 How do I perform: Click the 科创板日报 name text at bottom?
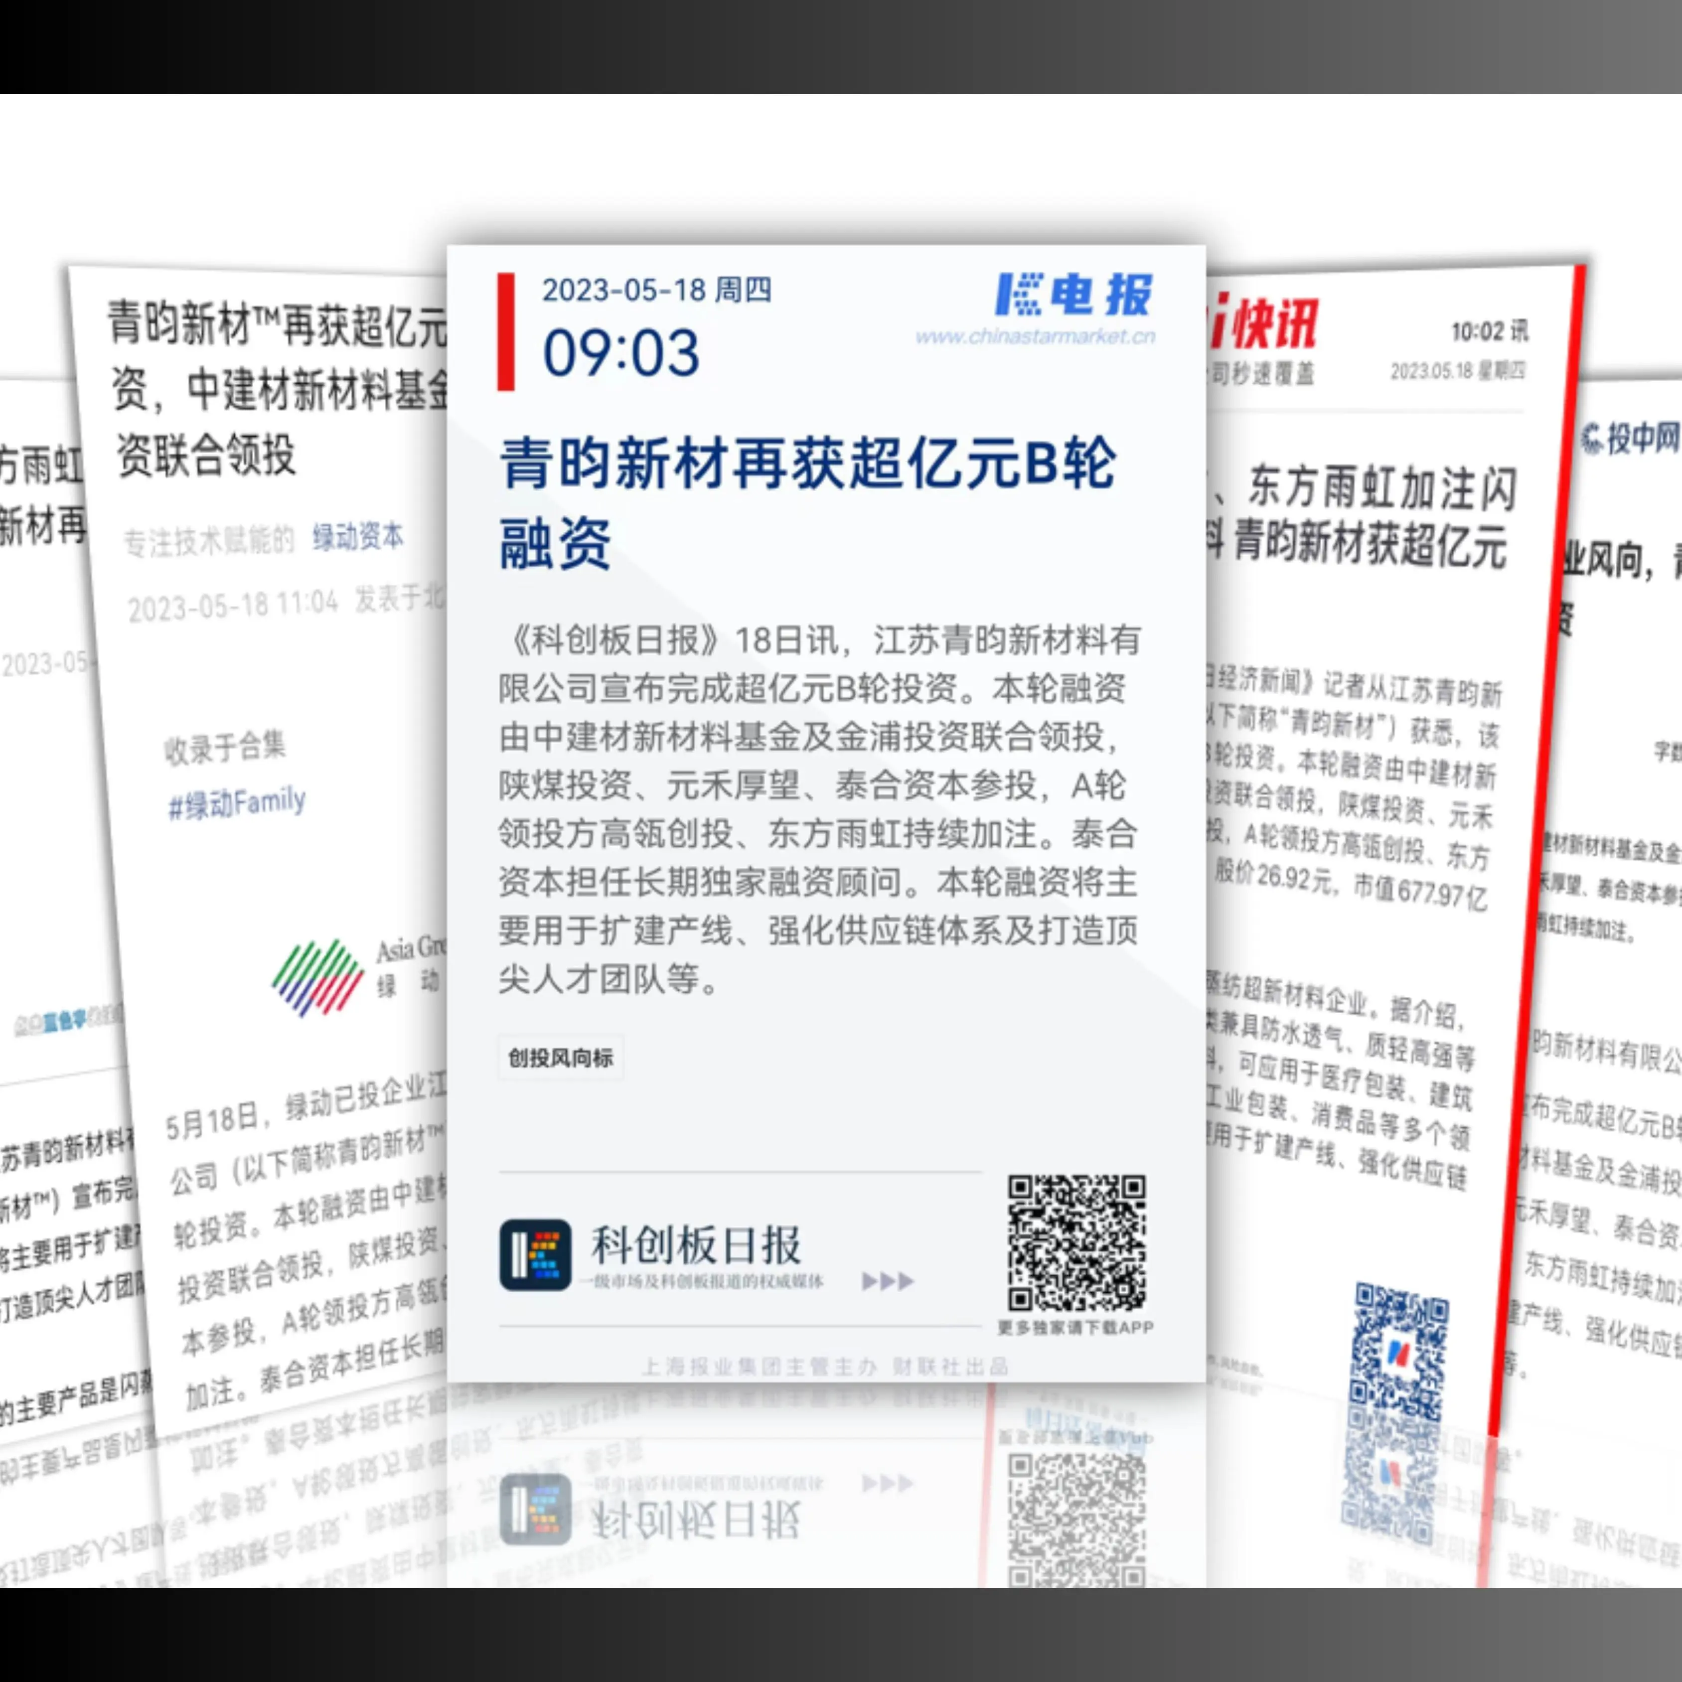tap(696, 1245)
